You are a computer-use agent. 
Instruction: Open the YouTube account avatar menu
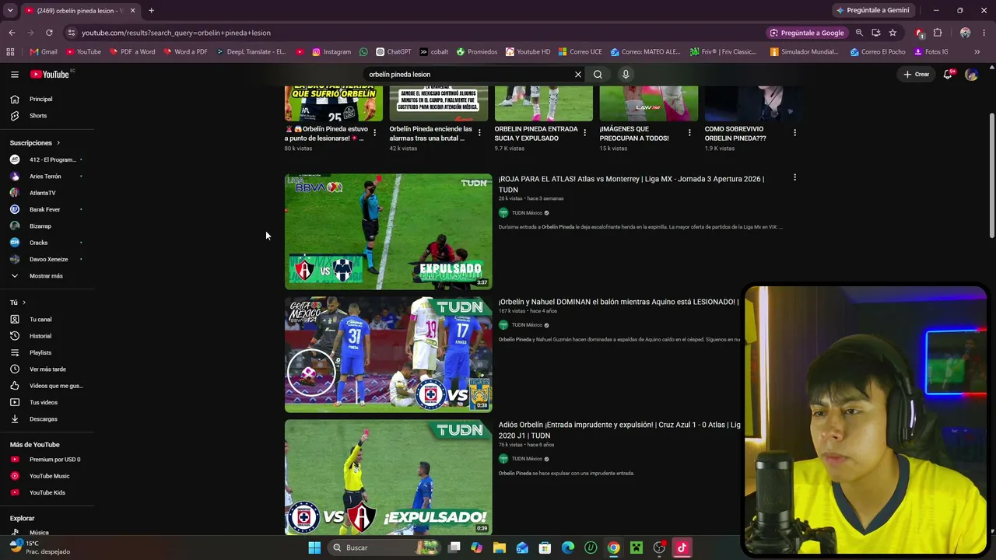pyautogui.click(x=971, y=75)
